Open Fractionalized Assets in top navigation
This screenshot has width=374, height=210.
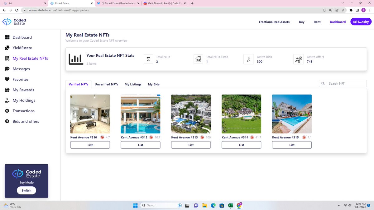[274, 22]
